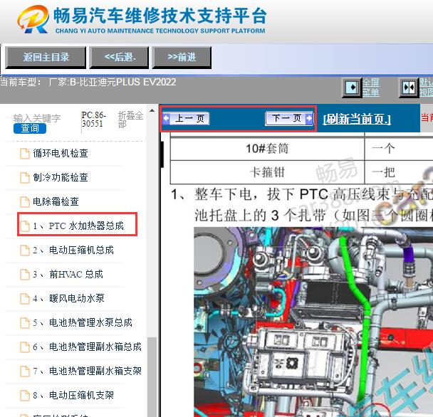Image resolution: width=433 pixels, height=417 pixels.
Task: Click document icon beside 制冷功能检查
Action: (25, 178)
